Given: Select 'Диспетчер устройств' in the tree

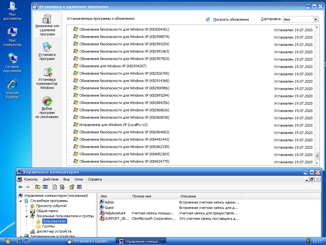Looking at the screenshot, I should [x=54, y=231].
